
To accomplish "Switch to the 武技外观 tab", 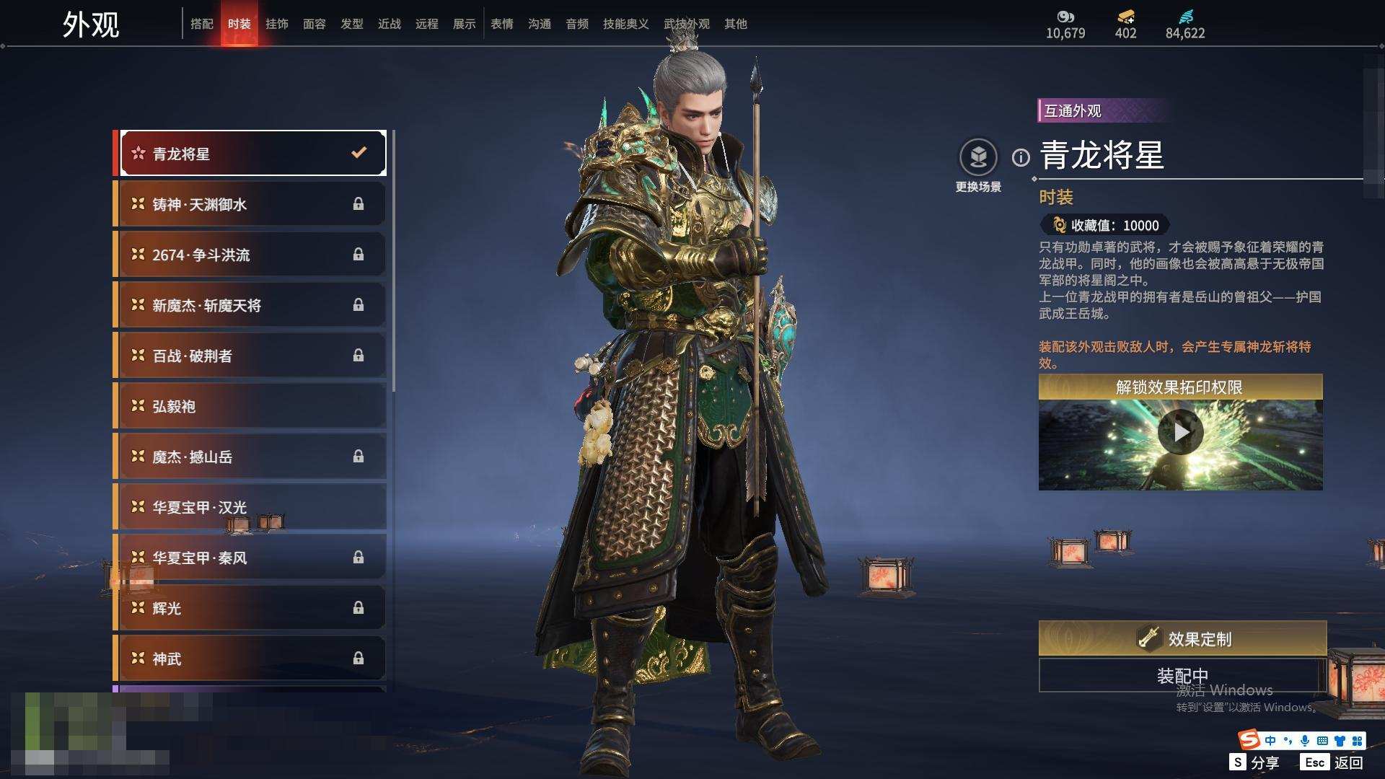I will (x=686, y=24).
